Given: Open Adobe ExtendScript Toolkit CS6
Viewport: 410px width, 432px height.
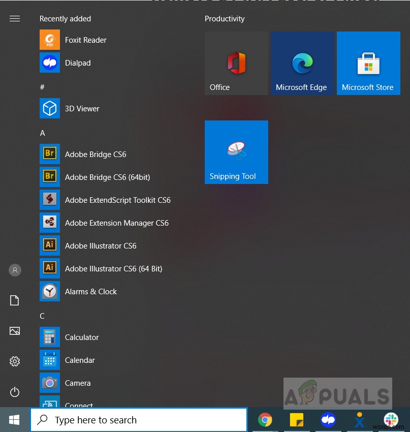Looking at the screenshot, I should tap(117, 200).
